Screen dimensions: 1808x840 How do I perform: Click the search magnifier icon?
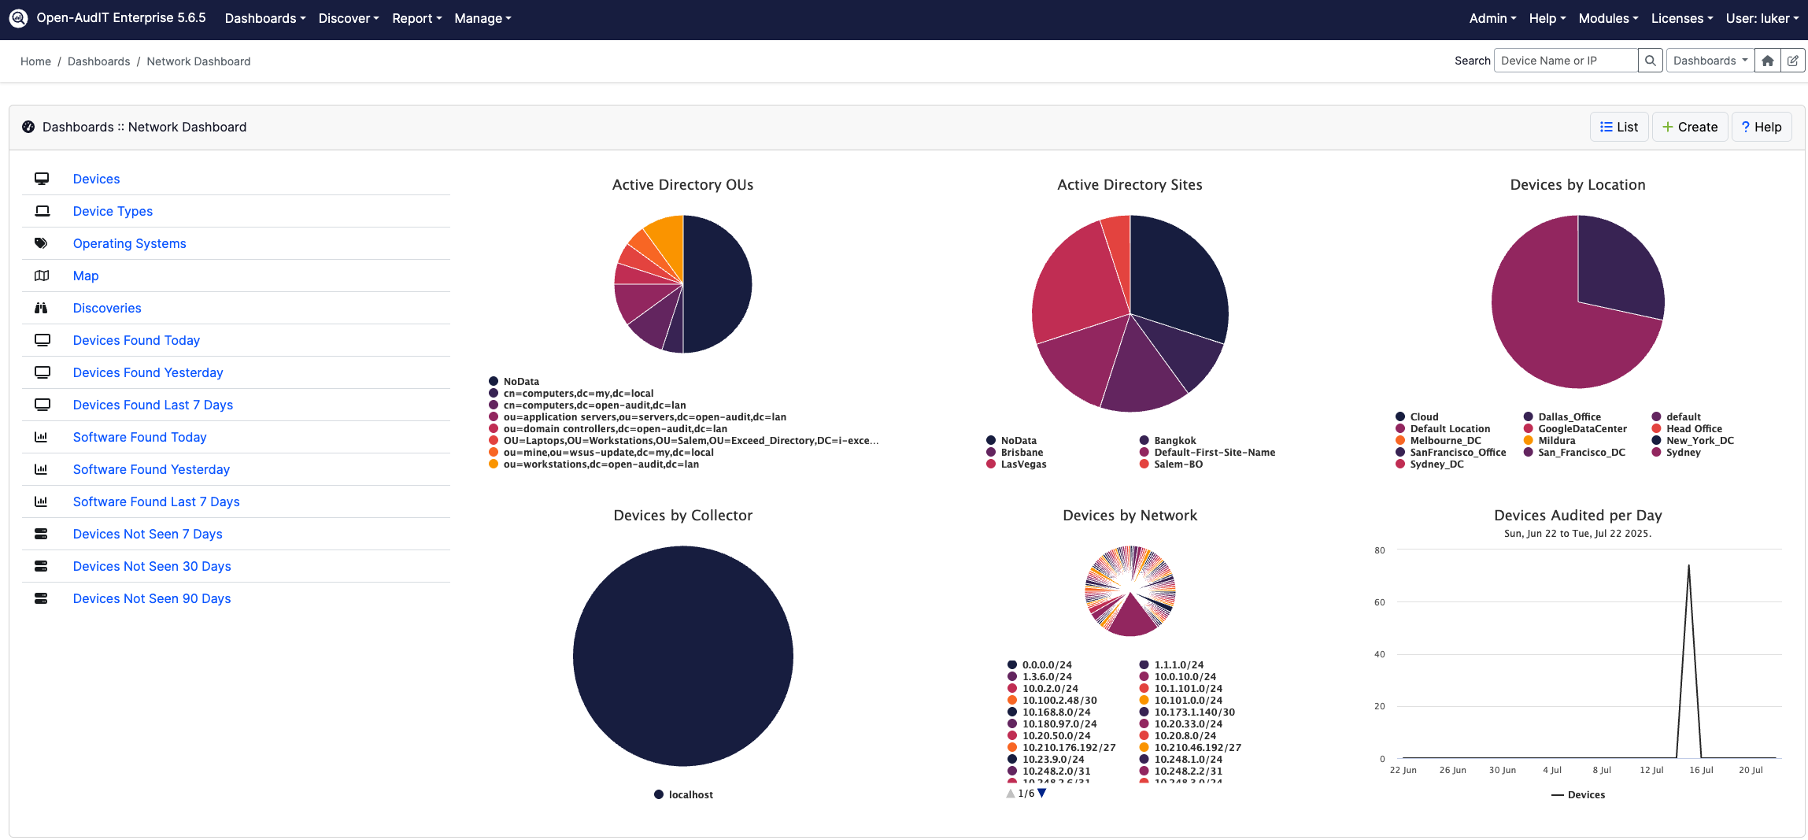pyautogui.click(x=1651, y=60)
